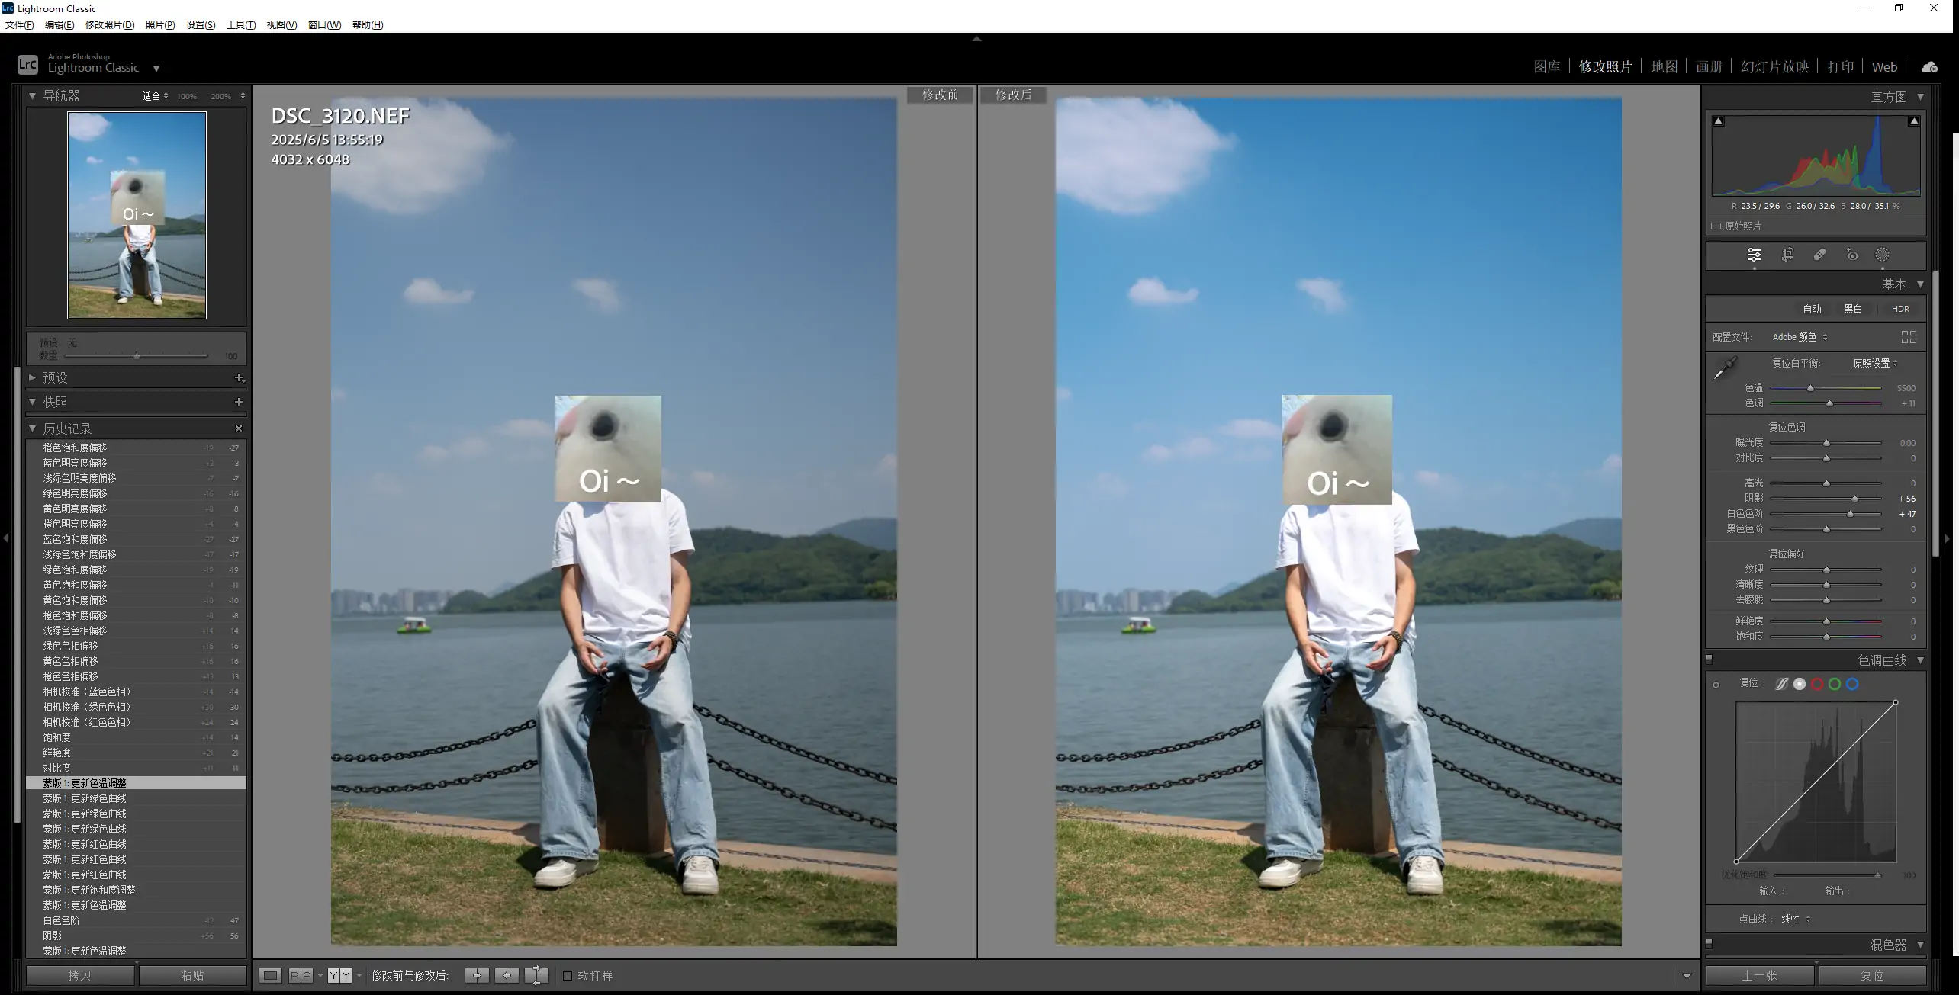Click the 自动 auto tone button

(x=1812, y=309)
